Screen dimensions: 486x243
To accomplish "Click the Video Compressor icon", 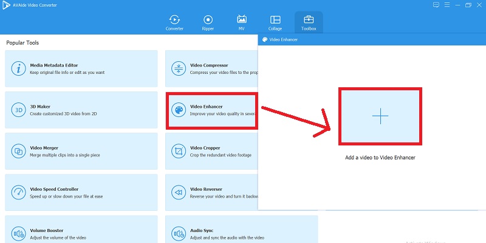I will (179, 68).
